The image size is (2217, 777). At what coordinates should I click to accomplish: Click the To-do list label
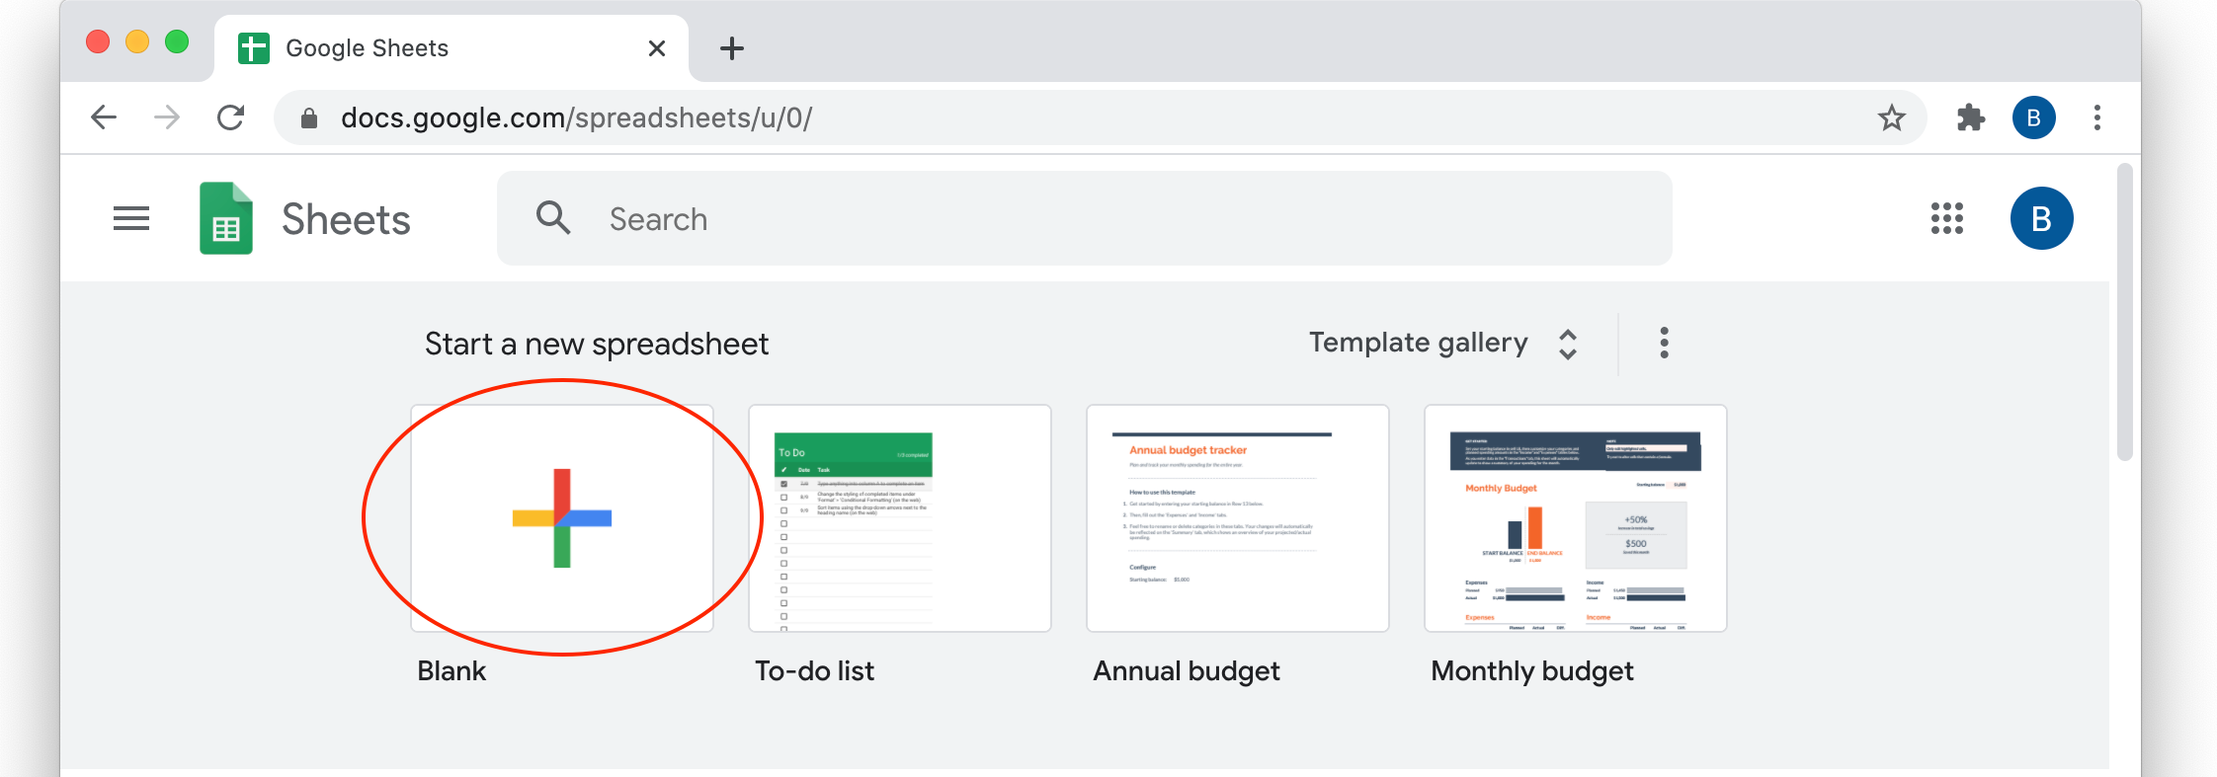pos(815,671)
